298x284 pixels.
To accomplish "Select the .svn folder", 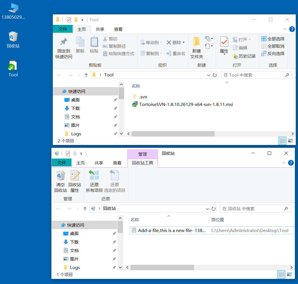I will [140, 97].
